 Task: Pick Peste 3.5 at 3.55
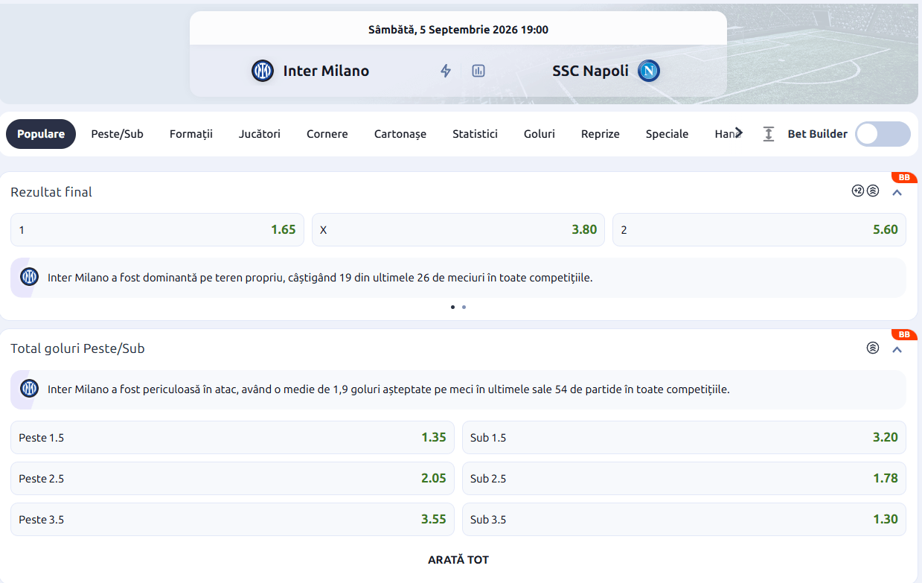coord(232,519)
